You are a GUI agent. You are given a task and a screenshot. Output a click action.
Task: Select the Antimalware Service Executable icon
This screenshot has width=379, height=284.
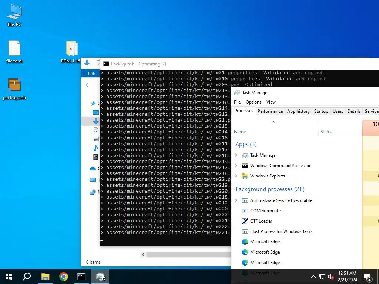[245, 200]
